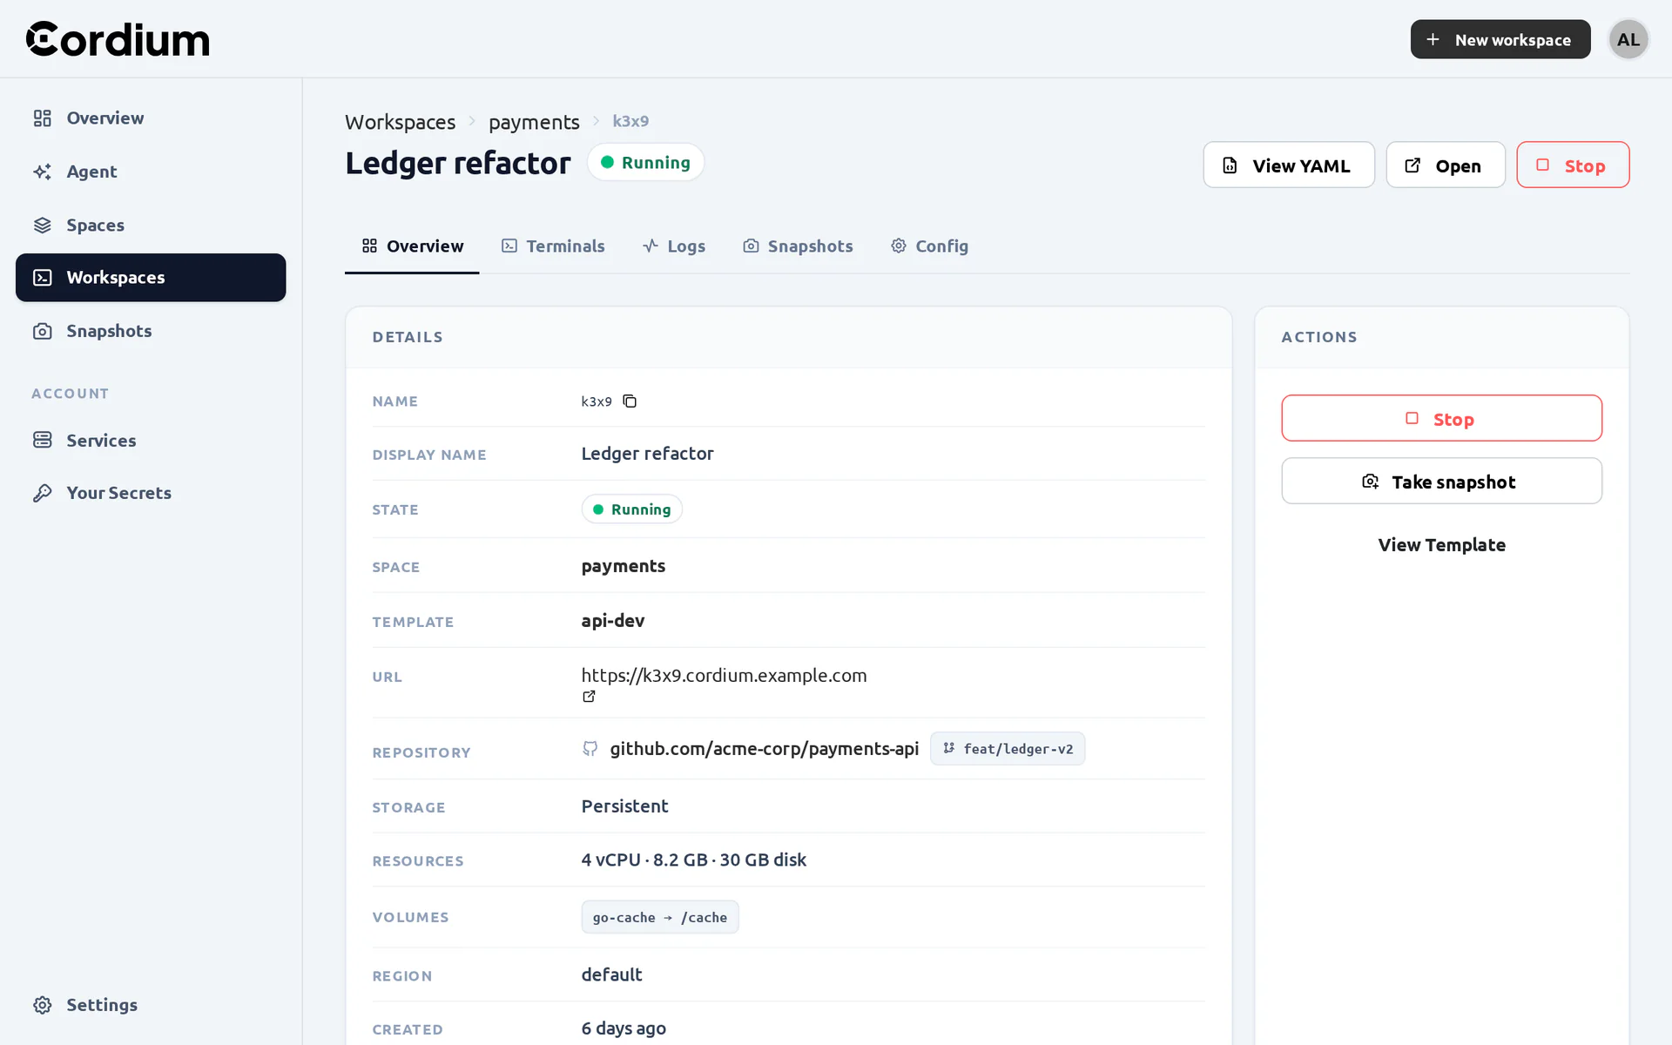Click the Settings gear icon

coord(42,1005)
